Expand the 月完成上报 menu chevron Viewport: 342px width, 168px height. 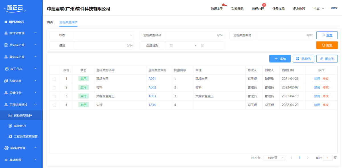point(36,45)
